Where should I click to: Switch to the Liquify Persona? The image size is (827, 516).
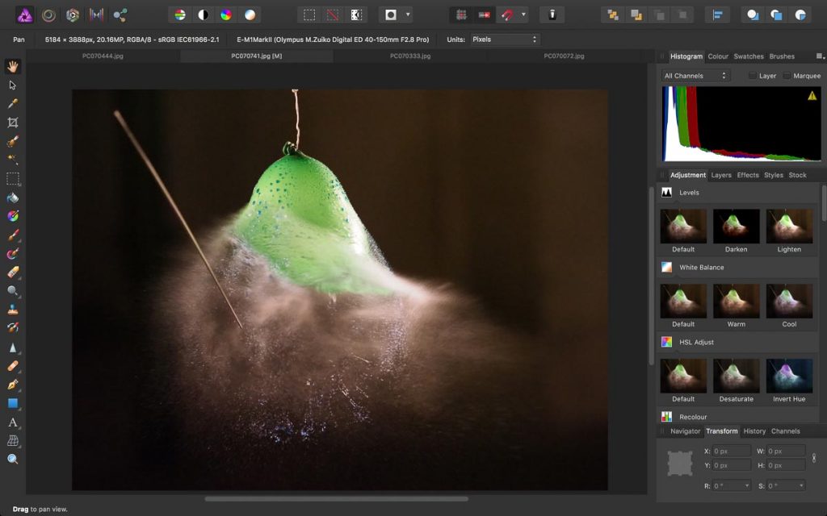[x=49, y=15]
